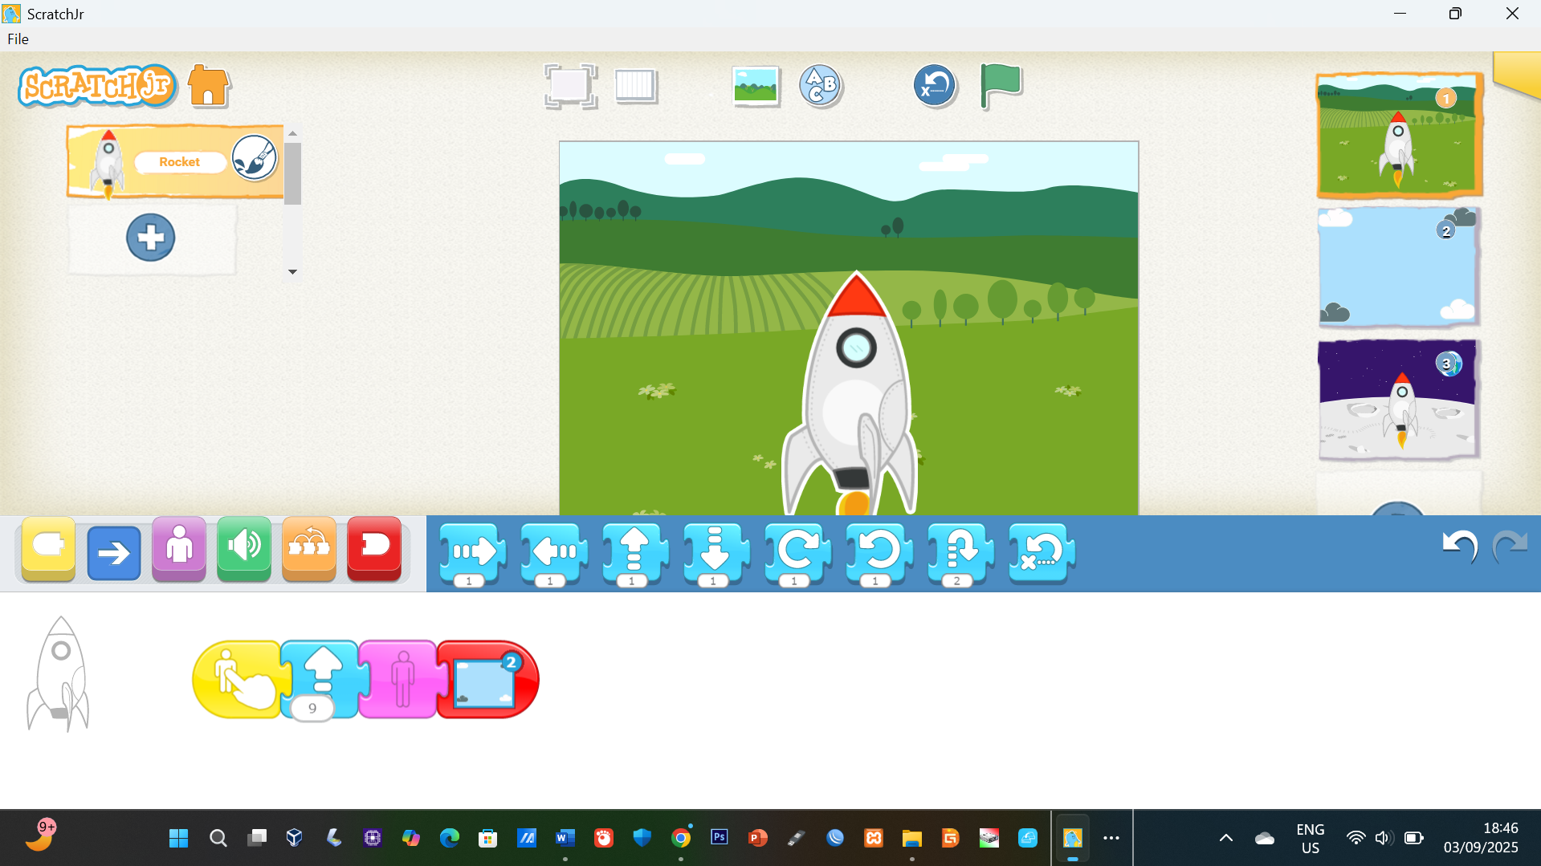Select purple looks blocks category
This screenshot has width=1541, height=866.
click(178, 550)
